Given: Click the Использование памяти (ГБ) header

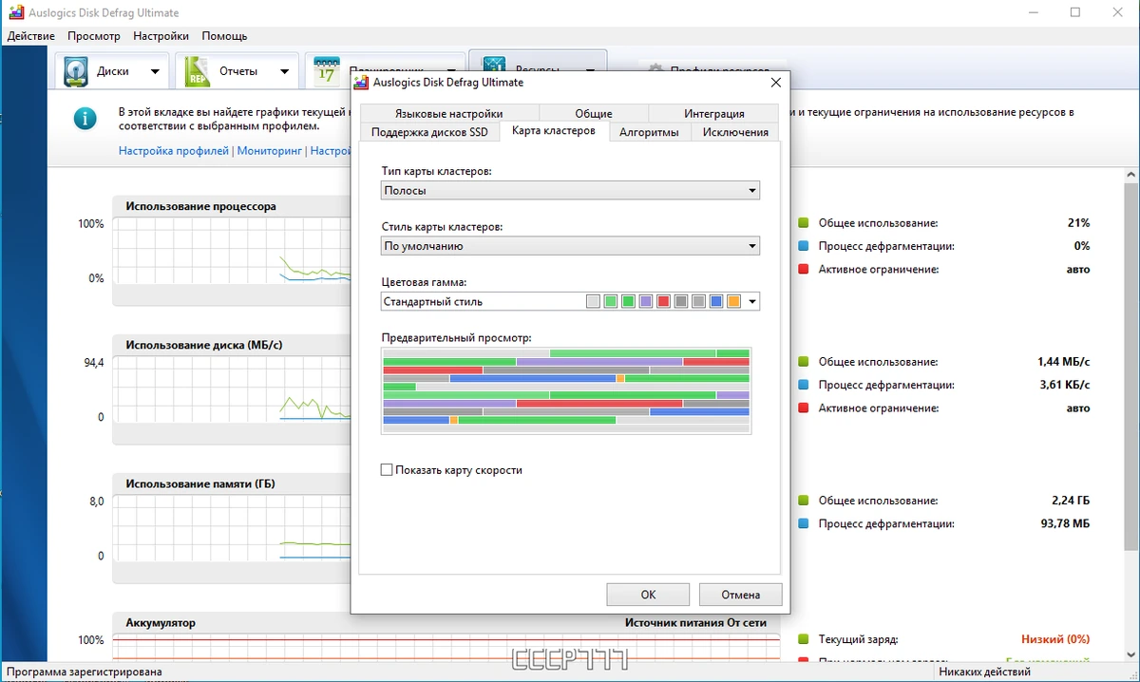Looking at the screenshot, I should click(x=200, y=484).
